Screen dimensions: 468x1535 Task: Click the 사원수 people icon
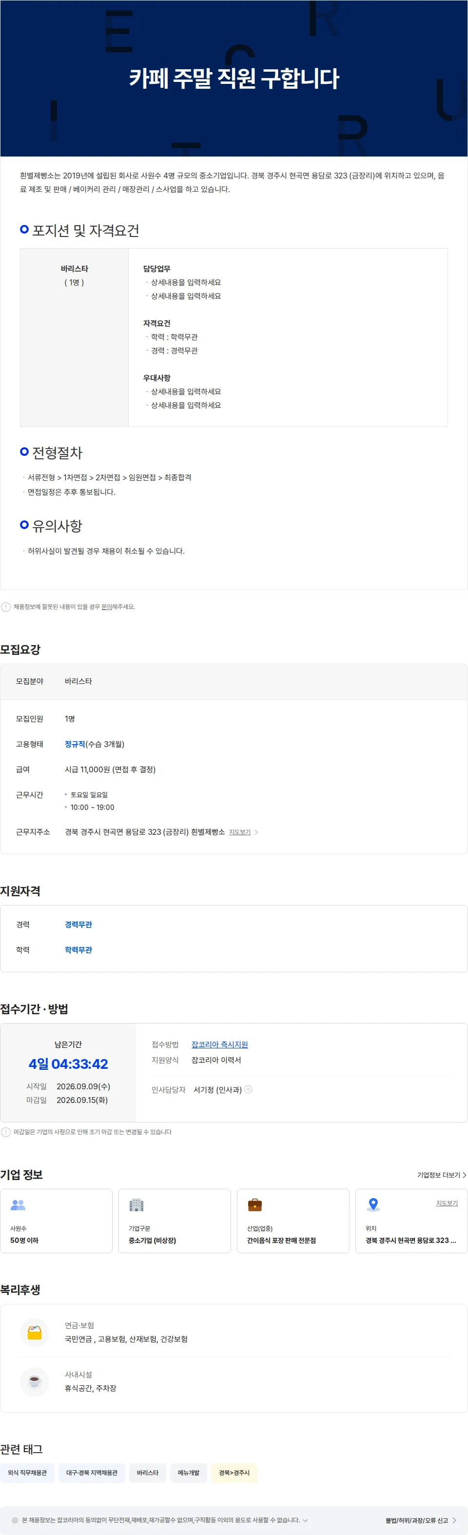point(18,1204)
